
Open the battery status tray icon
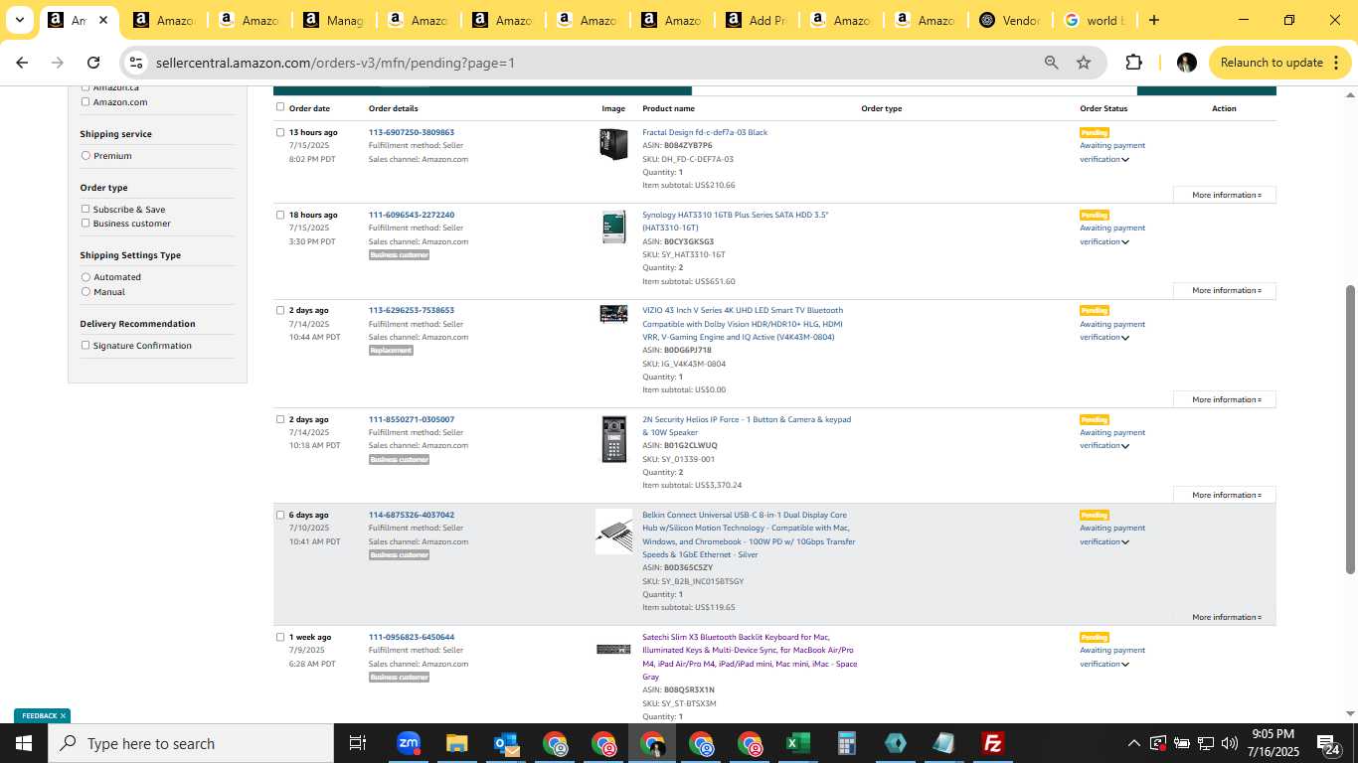click(1182, 743)
